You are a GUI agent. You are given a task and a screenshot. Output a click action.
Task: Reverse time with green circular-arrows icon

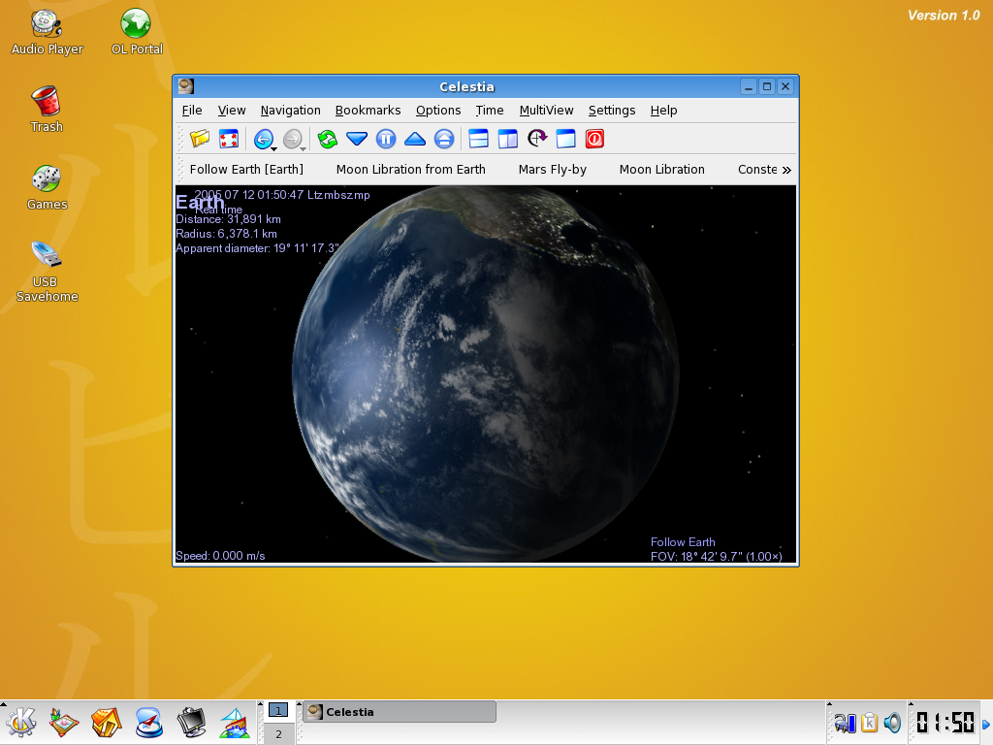click(x=328, y=139)
